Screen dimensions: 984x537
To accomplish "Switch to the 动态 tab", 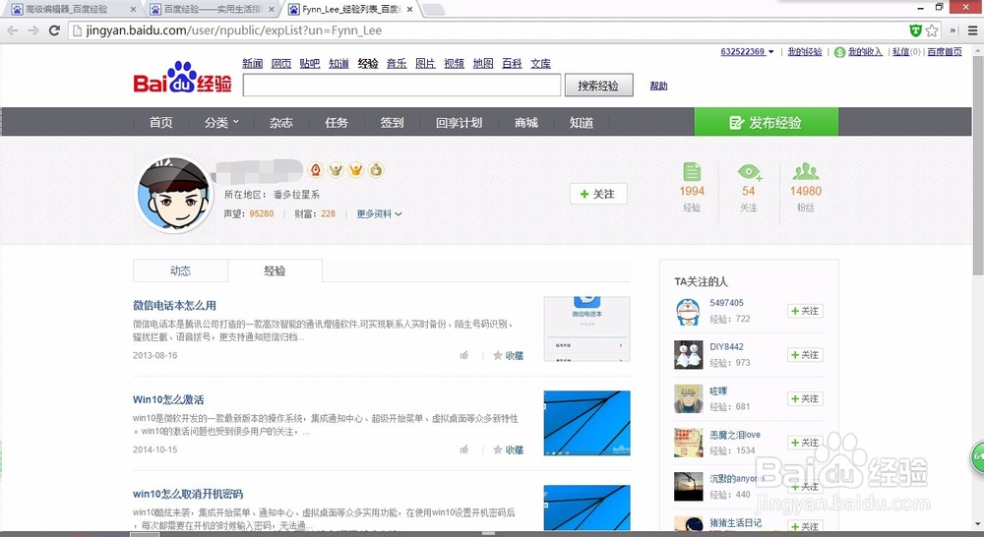I will coord(180,271).
